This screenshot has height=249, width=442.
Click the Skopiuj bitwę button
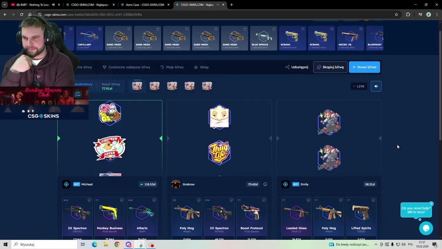coord(330,67)
